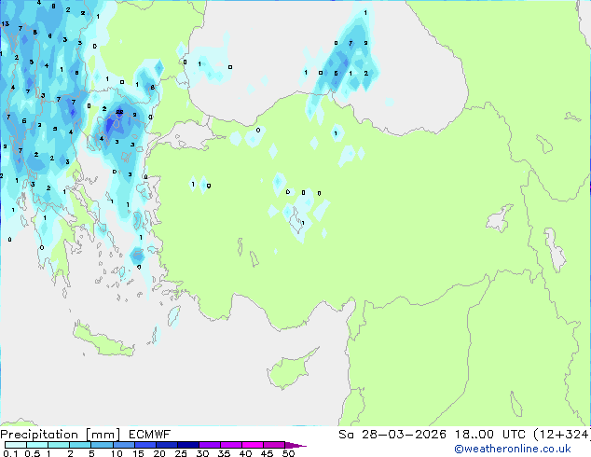Click the '(12+324' forecast offset text

pos(561,435)
